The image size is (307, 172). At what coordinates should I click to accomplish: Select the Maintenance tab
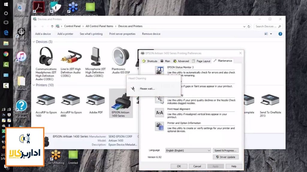[x=223, y=61]
